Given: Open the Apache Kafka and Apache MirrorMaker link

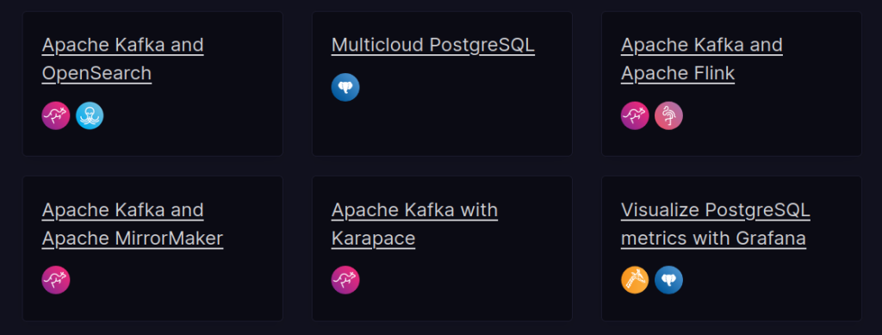Looking at the screenshot, I should [x=132, y=224].
